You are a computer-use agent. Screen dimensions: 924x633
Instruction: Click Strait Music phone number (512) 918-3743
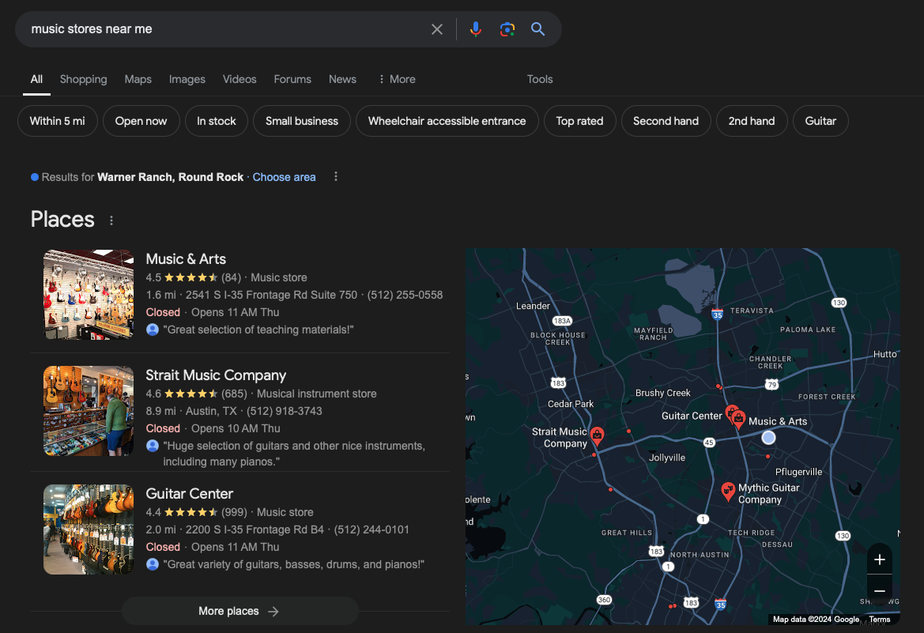[x=284, y=411]
